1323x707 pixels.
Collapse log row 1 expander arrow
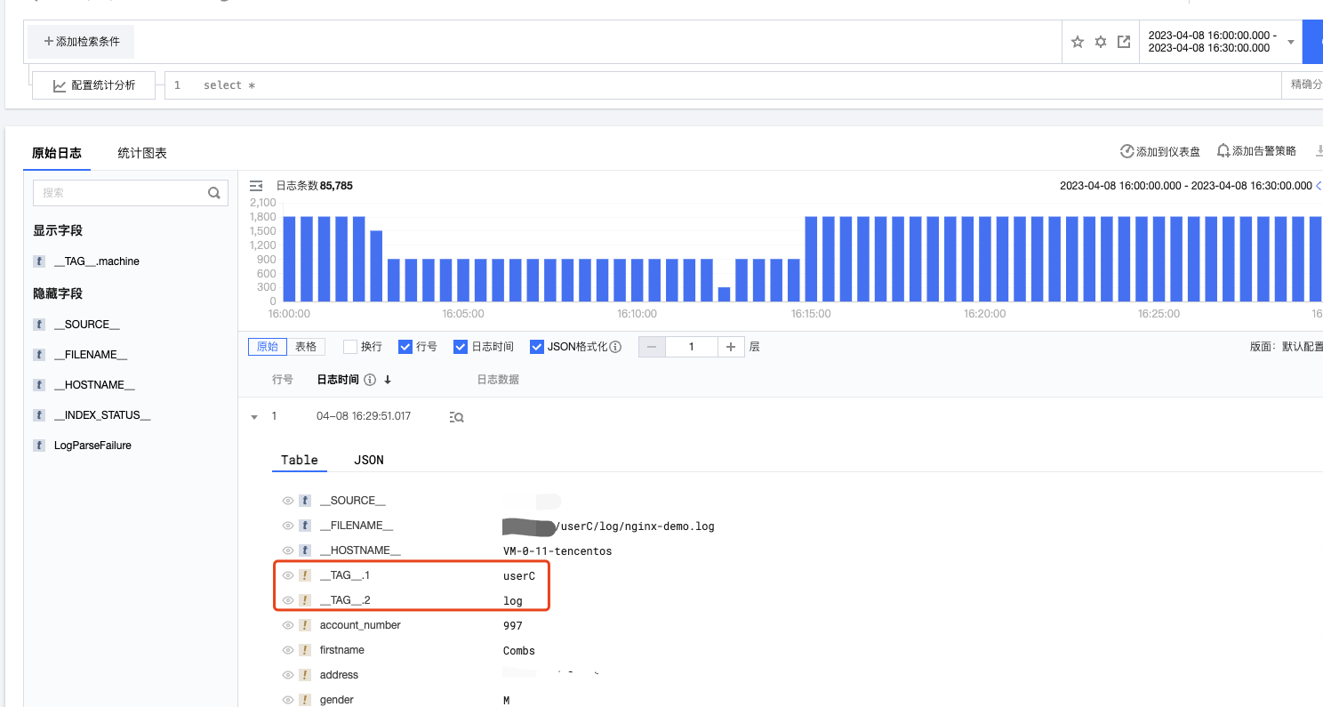(254, 416)
